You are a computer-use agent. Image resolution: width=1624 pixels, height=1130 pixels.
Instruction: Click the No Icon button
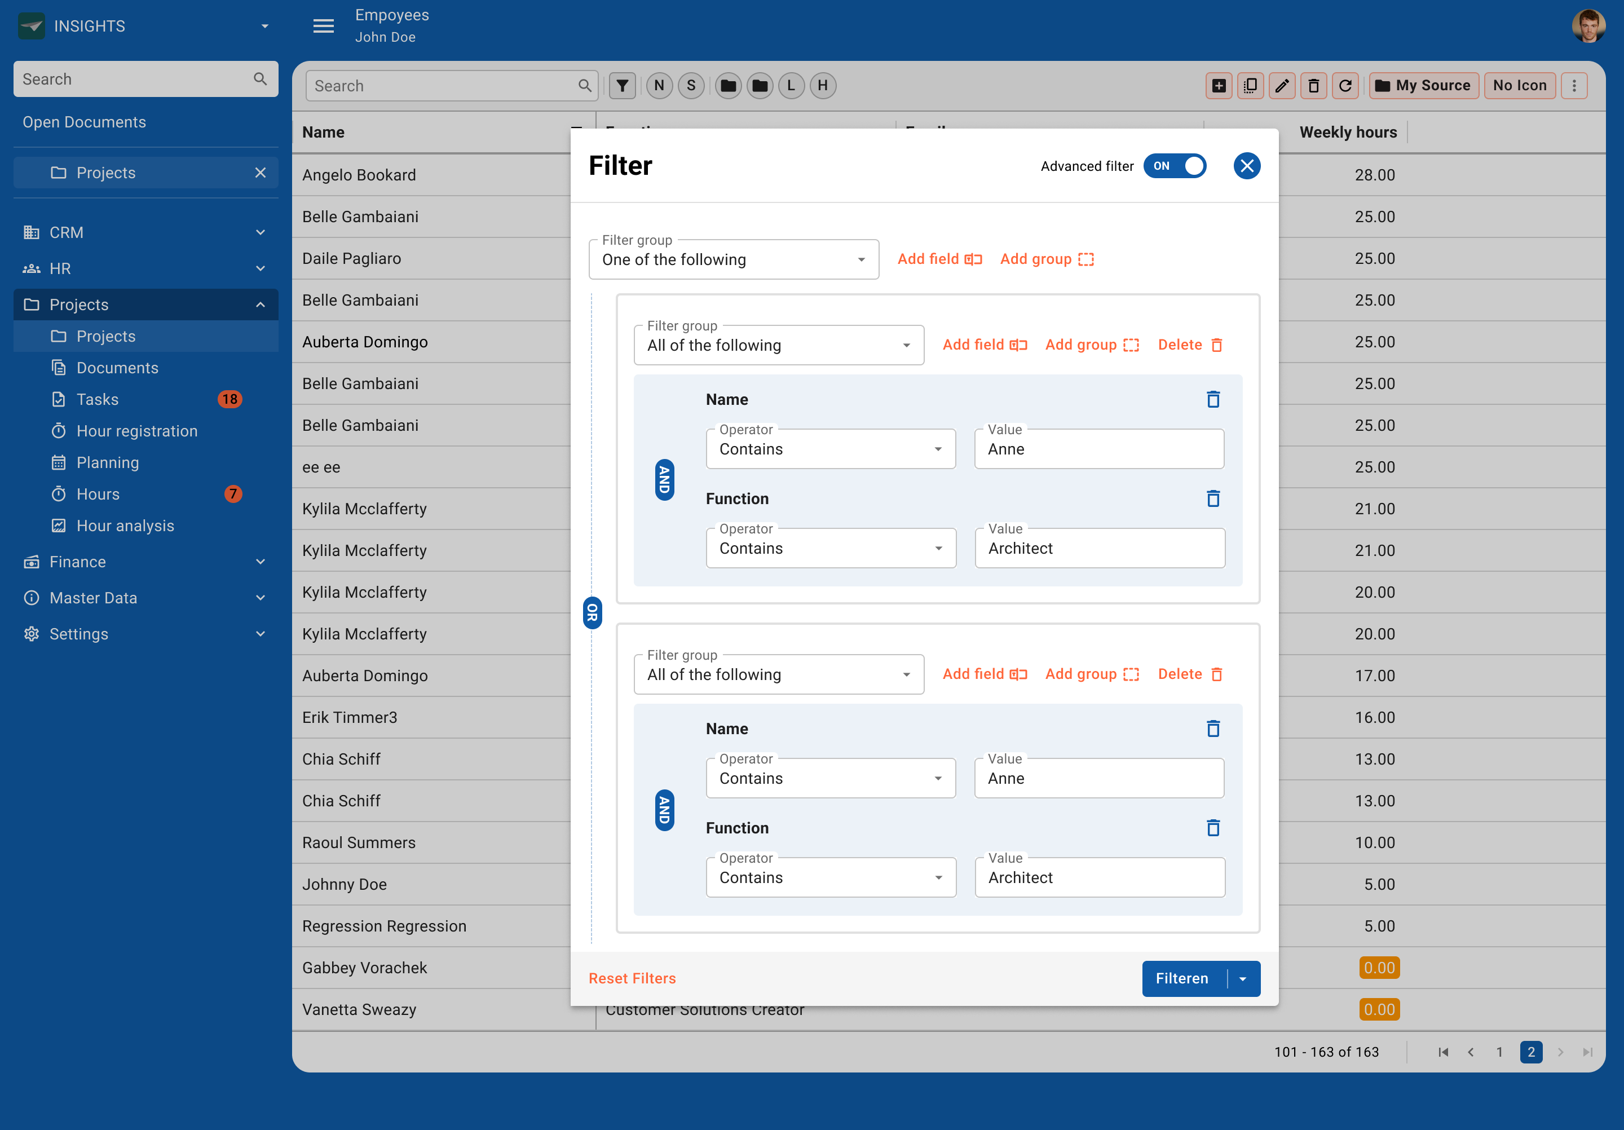pos(1519,86)
